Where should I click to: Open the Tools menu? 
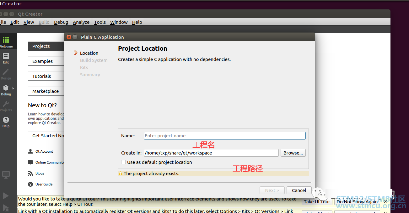coord(100,22)
